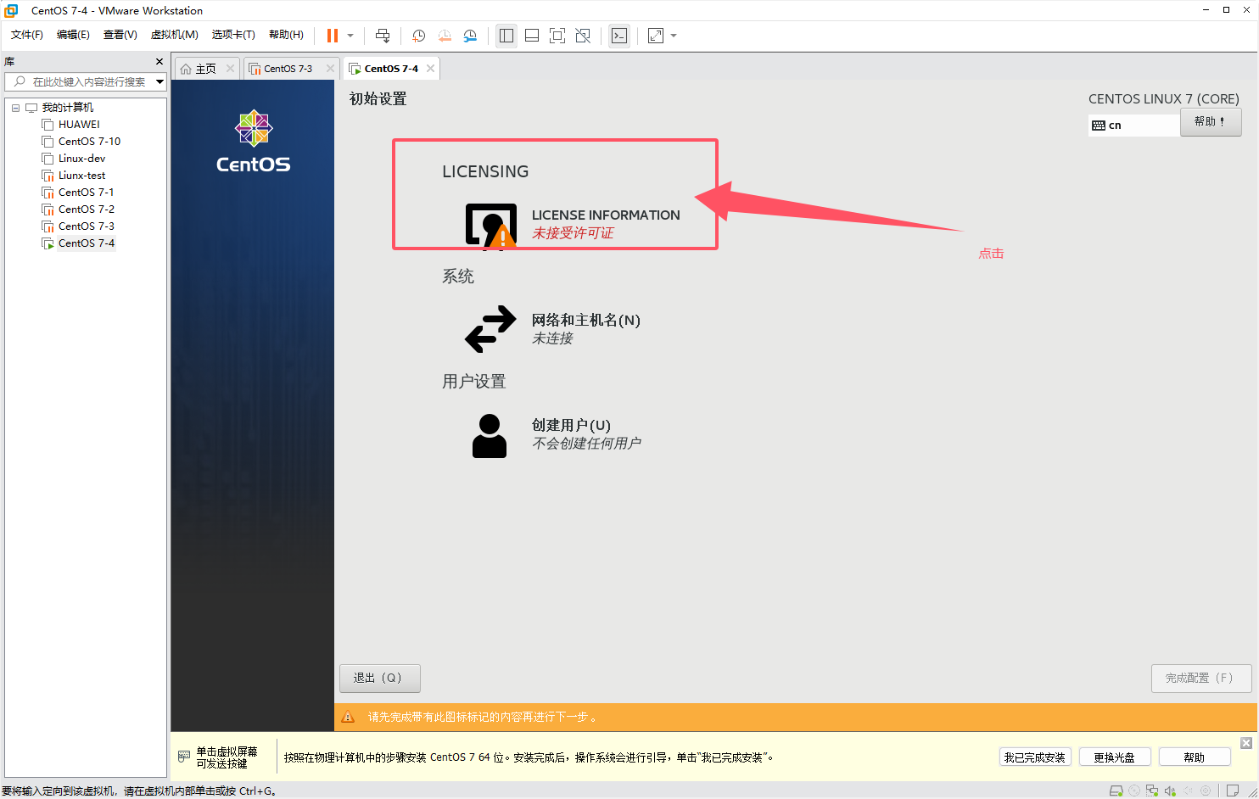Screen dimensions: 1259x799
Task: Select CentOS 7-2 in the library
Action: 86,210
